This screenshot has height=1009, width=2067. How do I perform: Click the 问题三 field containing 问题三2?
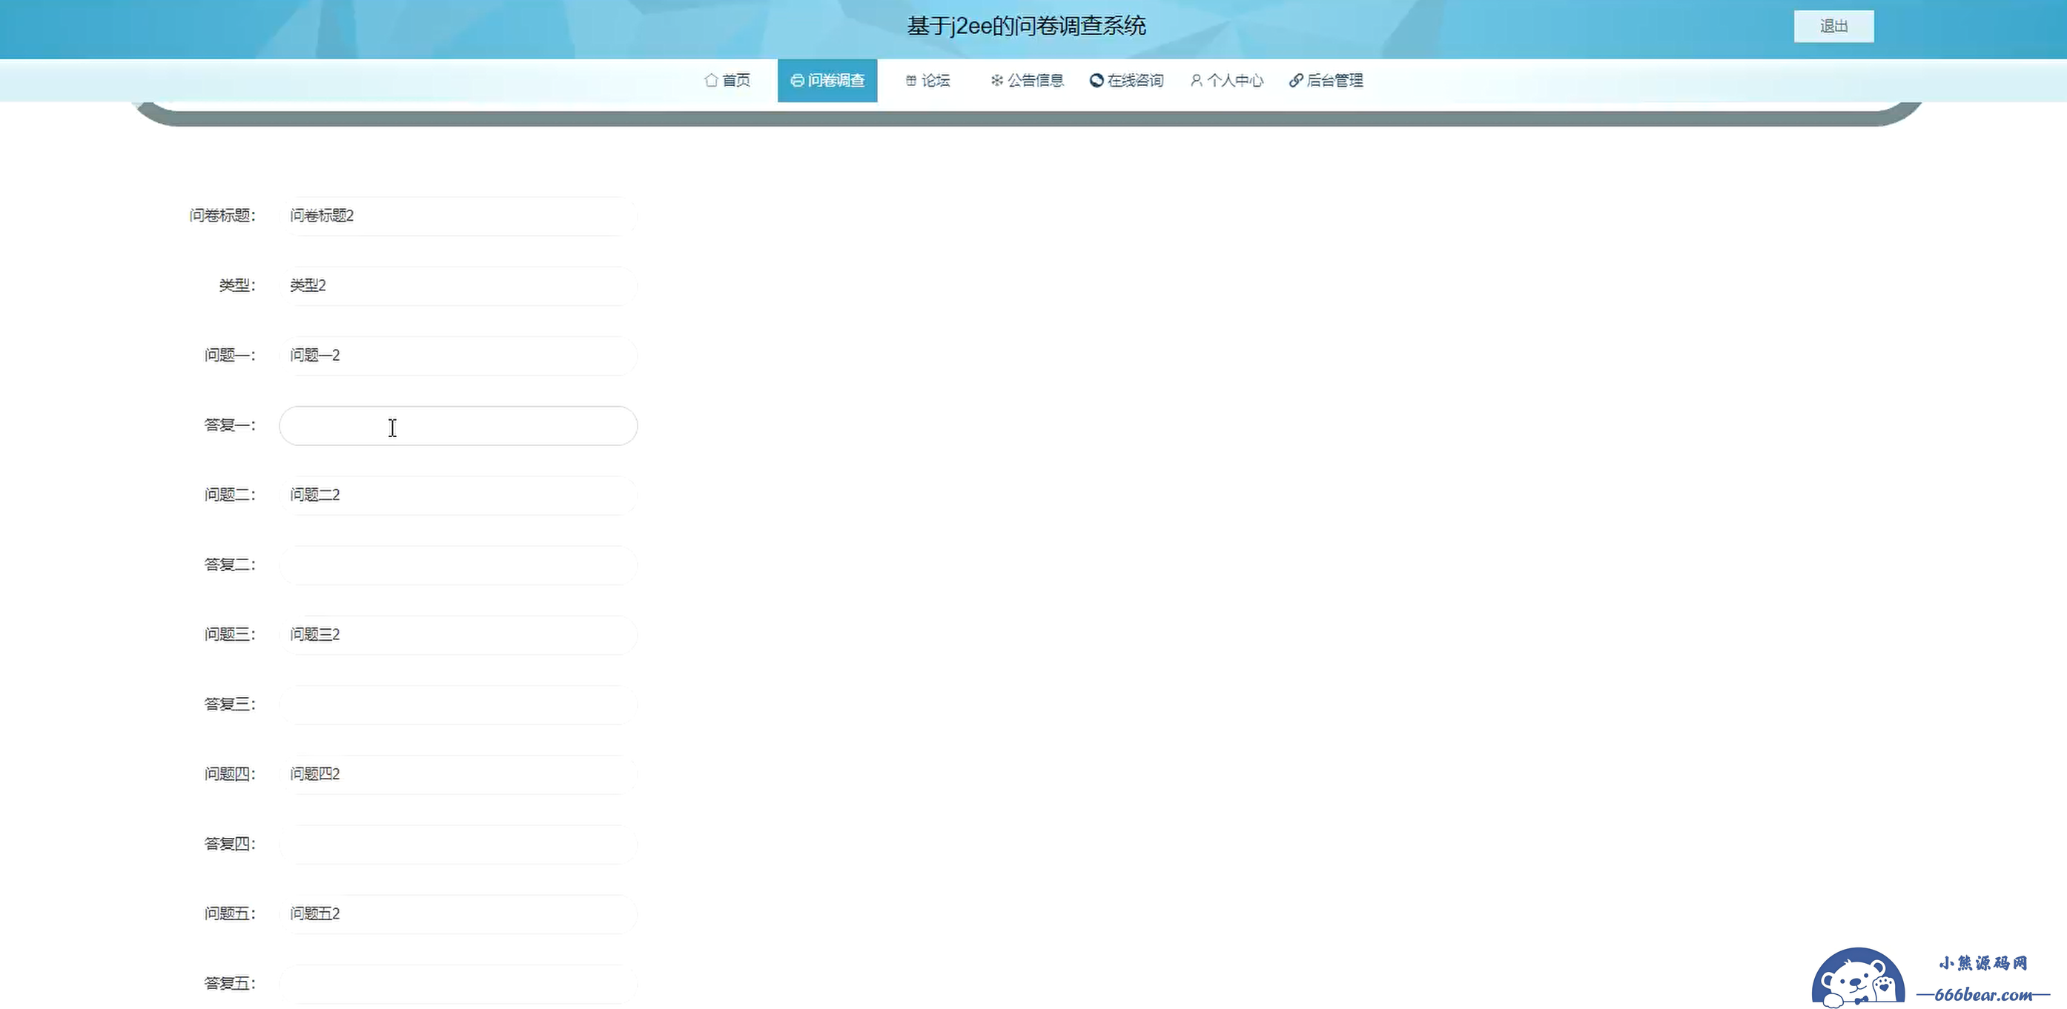pyautogui.click(x=458, y=634)
